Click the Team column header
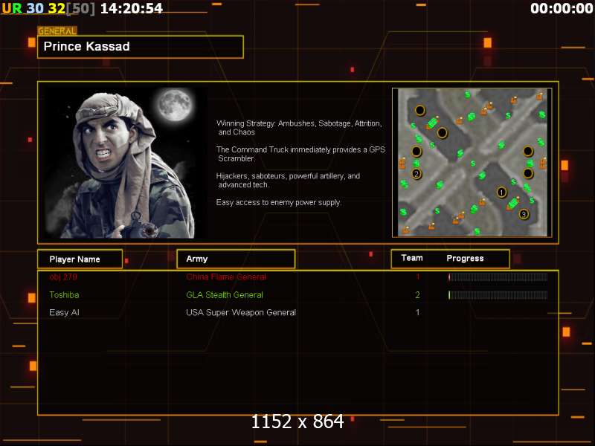 click(x=412, y=258)
